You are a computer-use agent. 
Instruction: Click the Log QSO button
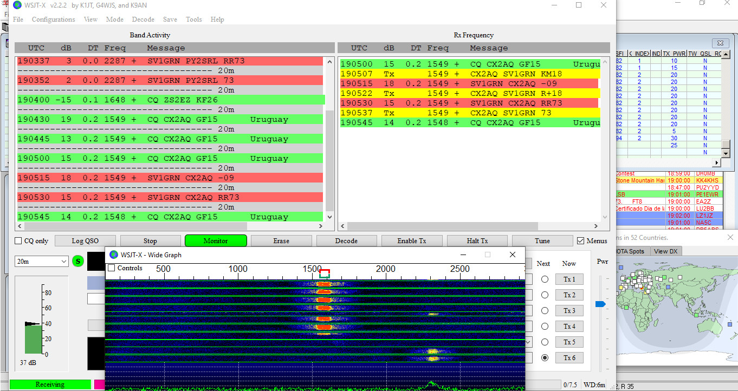click(x=86, y=241)
